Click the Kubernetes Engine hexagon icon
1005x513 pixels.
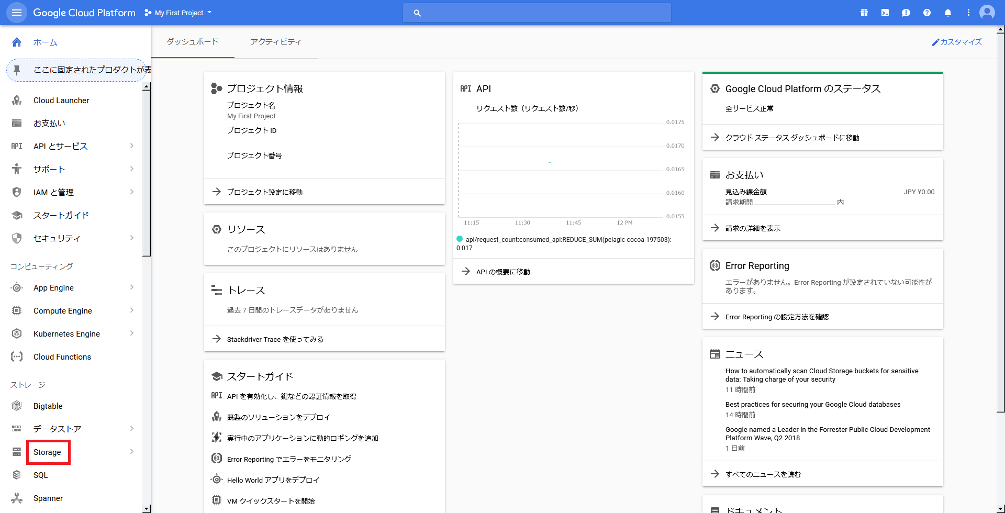pyautogui.click(x=17, y=333)
